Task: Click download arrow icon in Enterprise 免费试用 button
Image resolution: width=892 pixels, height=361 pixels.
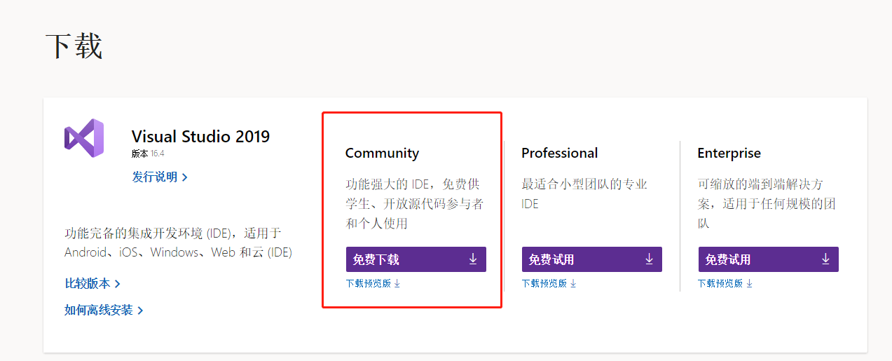Action: tap(825, 259)
